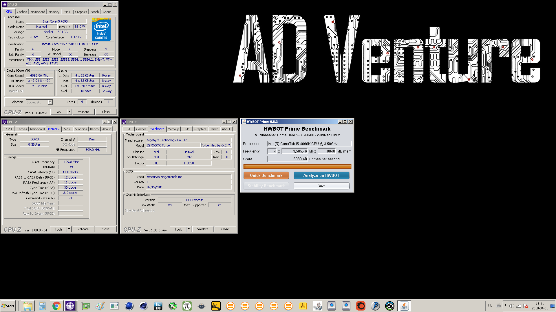Expand Tools dropdown arrow in Memory CPU-Z window
This screenshot has width=556, height=312.
pos(69,229)
